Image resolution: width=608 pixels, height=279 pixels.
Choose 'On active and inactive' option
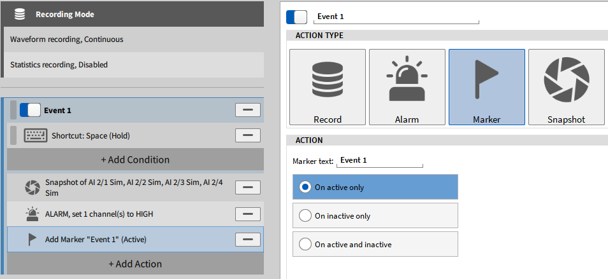tap(305, 244)
